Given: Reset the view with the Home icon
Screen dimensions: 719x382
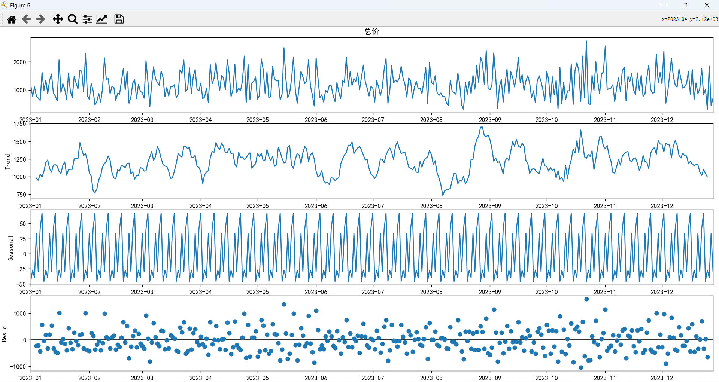Looking at the screenshot, I should [x=12, y=19].
